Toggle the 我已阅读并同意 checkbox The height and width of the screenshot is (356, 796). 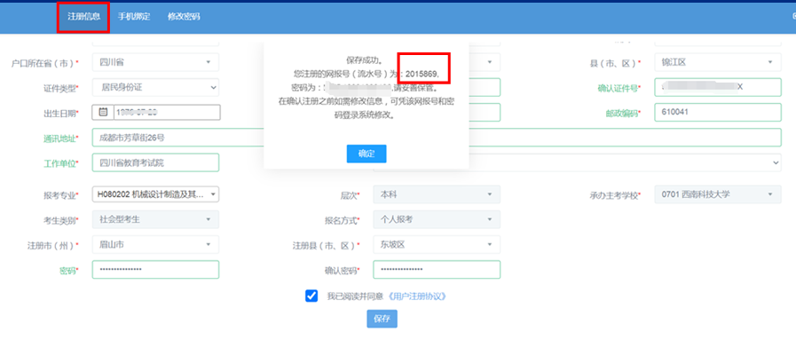[311, 296]
